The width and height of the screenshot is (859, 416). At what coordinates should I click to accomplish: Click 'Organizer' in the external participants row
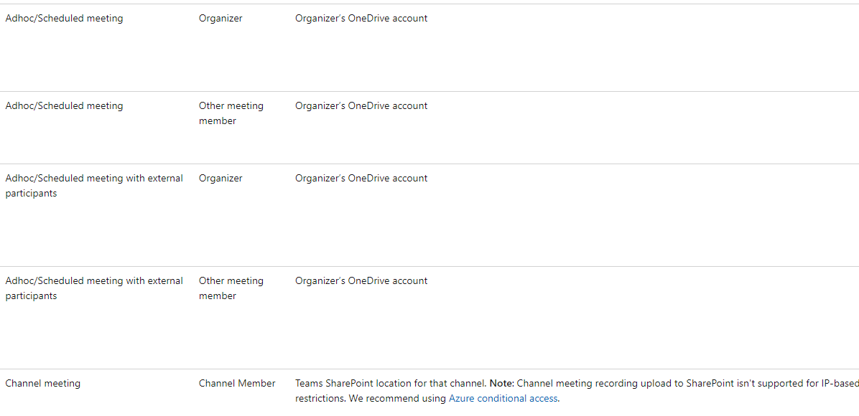pos(220,178)
